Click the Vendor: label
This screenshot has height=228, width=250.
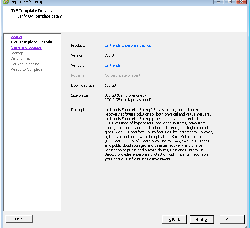(78, 65)
